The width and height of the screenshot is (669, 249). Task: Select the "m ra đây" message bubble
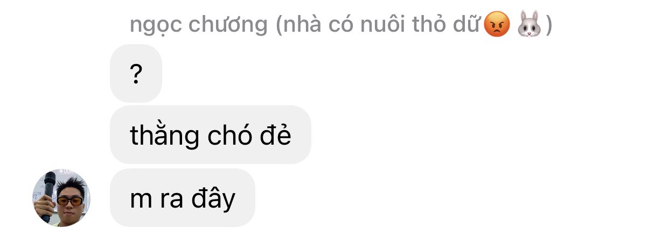point(183,198)
